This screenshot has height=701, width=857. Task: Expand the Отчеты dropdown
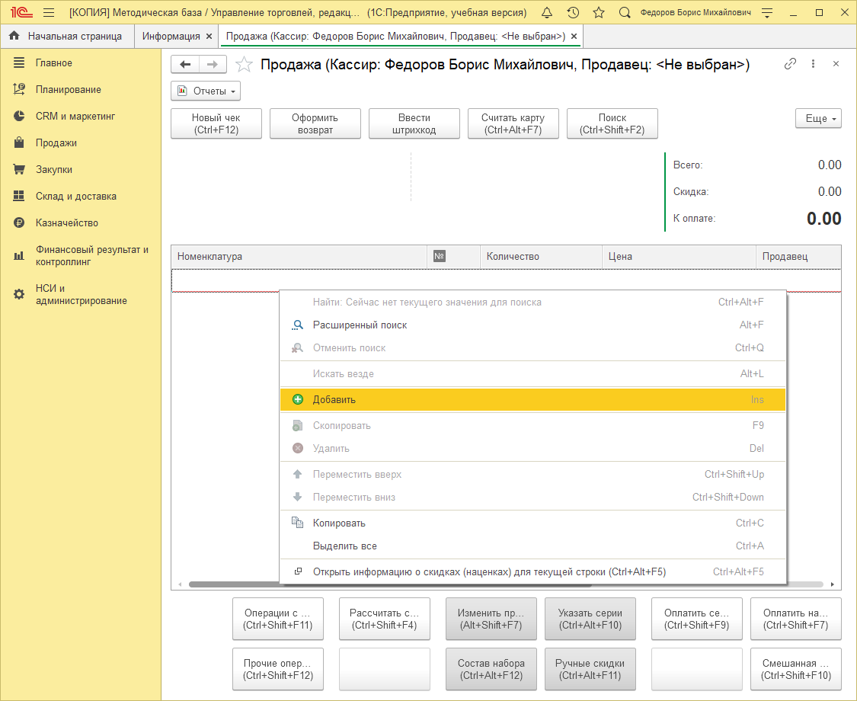pos(206,91)
